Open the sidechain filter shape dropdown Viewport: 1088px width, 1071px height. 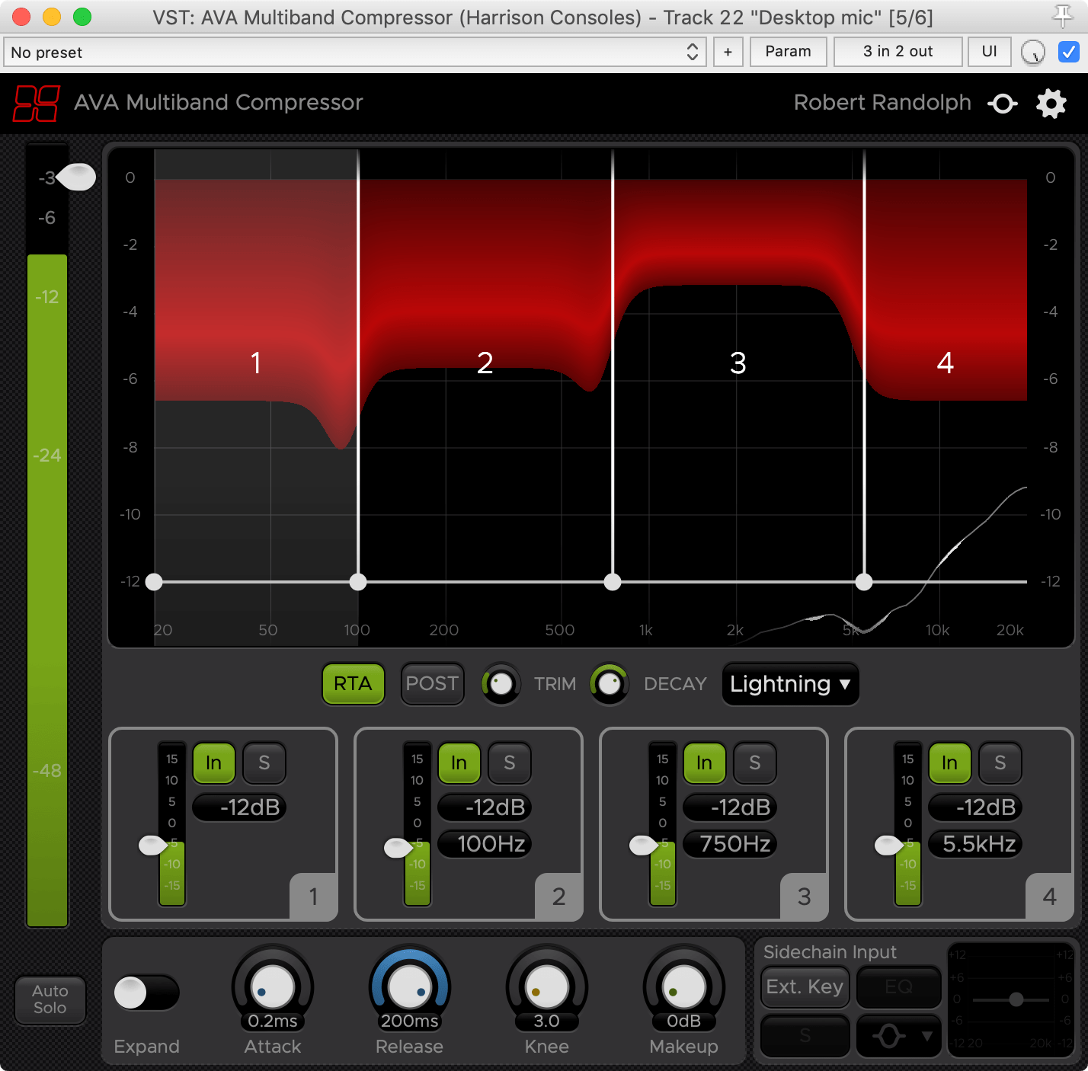click(899, 1036)
